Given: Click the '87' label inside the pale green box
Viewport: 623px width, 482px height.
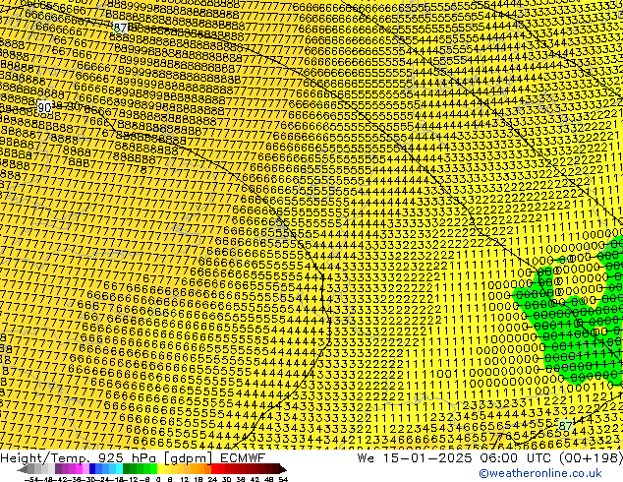Looking at the screenshot, I should [565, 426].
